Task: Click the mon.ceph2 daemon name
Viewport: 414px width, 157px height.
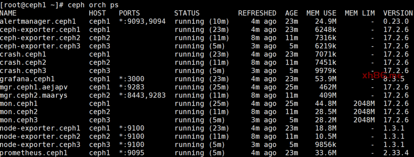Action: 19,112
